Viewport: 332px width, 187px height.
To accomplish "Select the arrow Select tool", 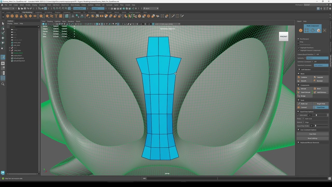I will pos(3,24).
